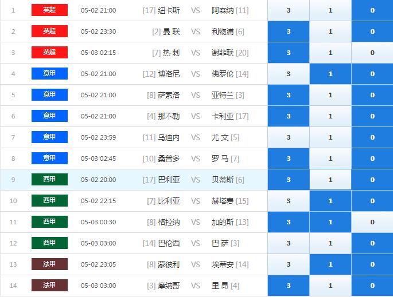Click 意甲 league tag in row 4

49,73
